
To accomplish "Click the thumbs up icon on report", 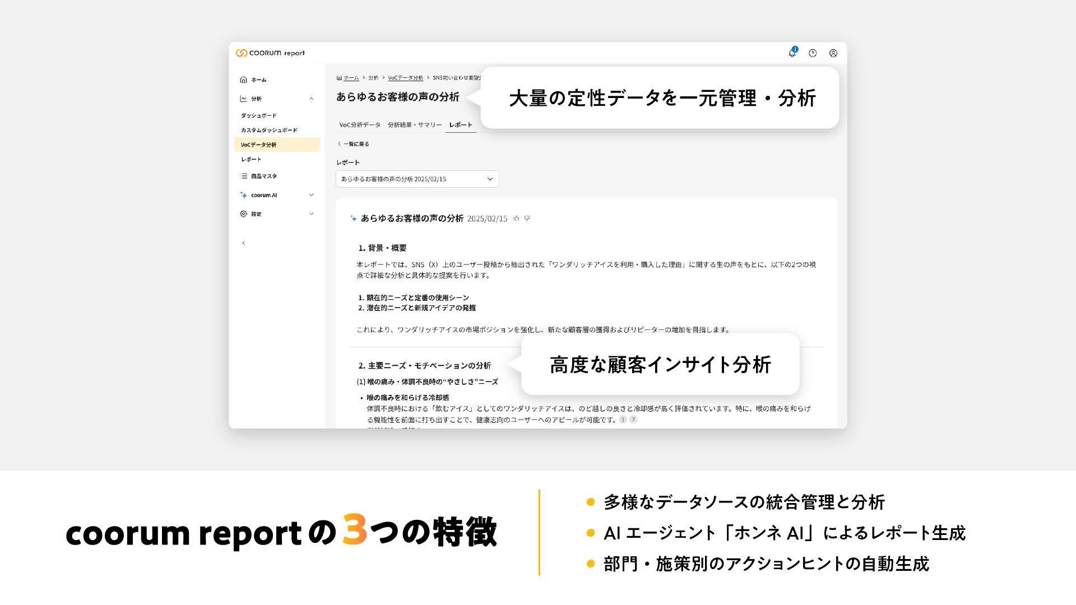I will 516,218.
